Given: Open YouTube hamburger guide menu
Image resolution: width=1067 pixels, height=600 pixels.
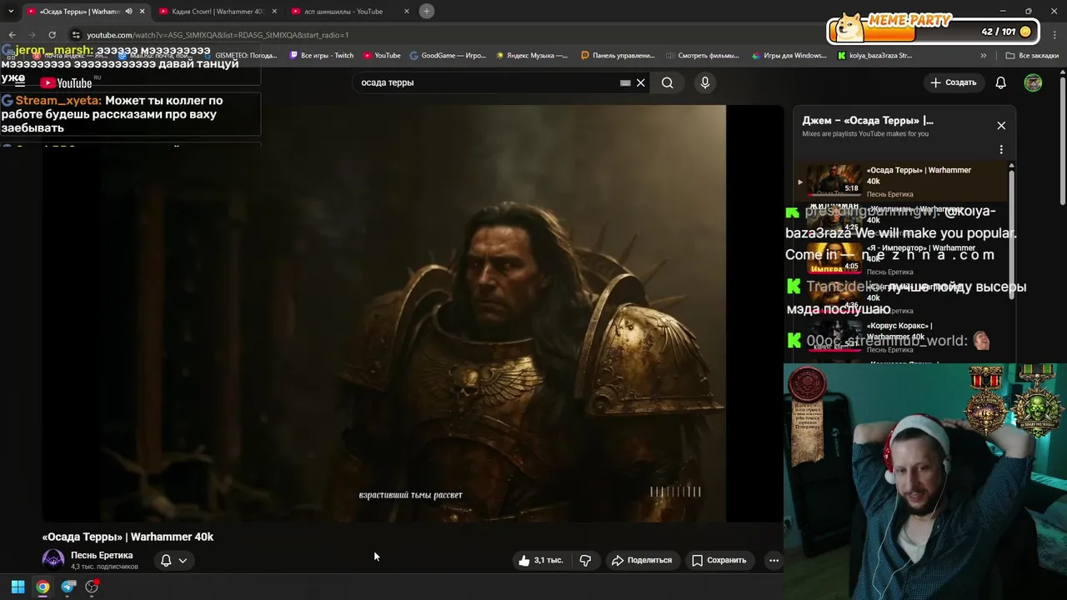Looking at the screenshot, I should [x=20, y=82].
